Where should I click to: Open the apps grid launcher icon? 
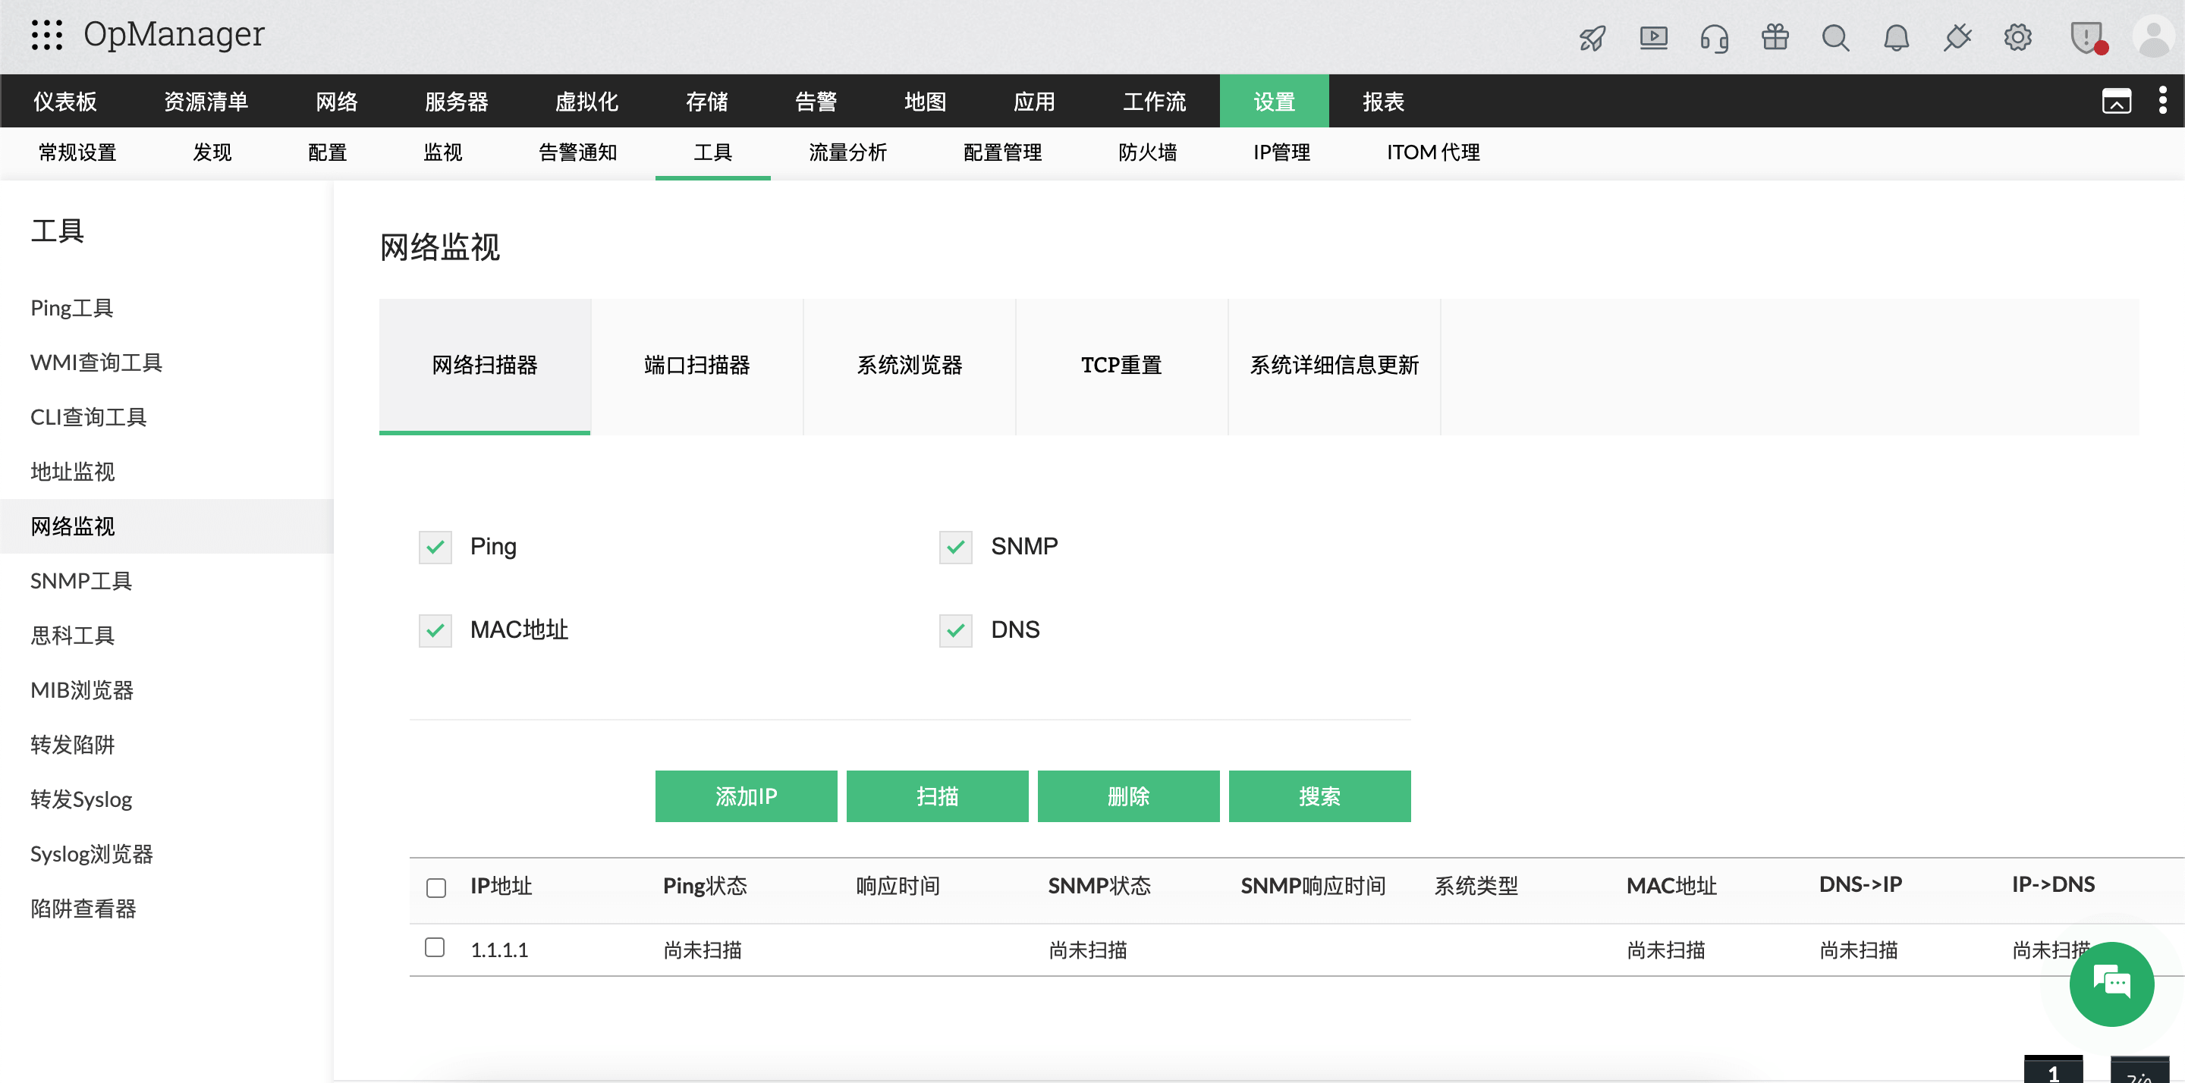(46, 35)
